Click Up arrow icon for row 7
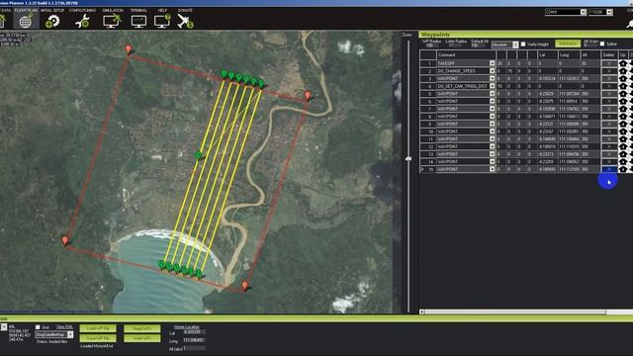 click(x=623, y=109)
